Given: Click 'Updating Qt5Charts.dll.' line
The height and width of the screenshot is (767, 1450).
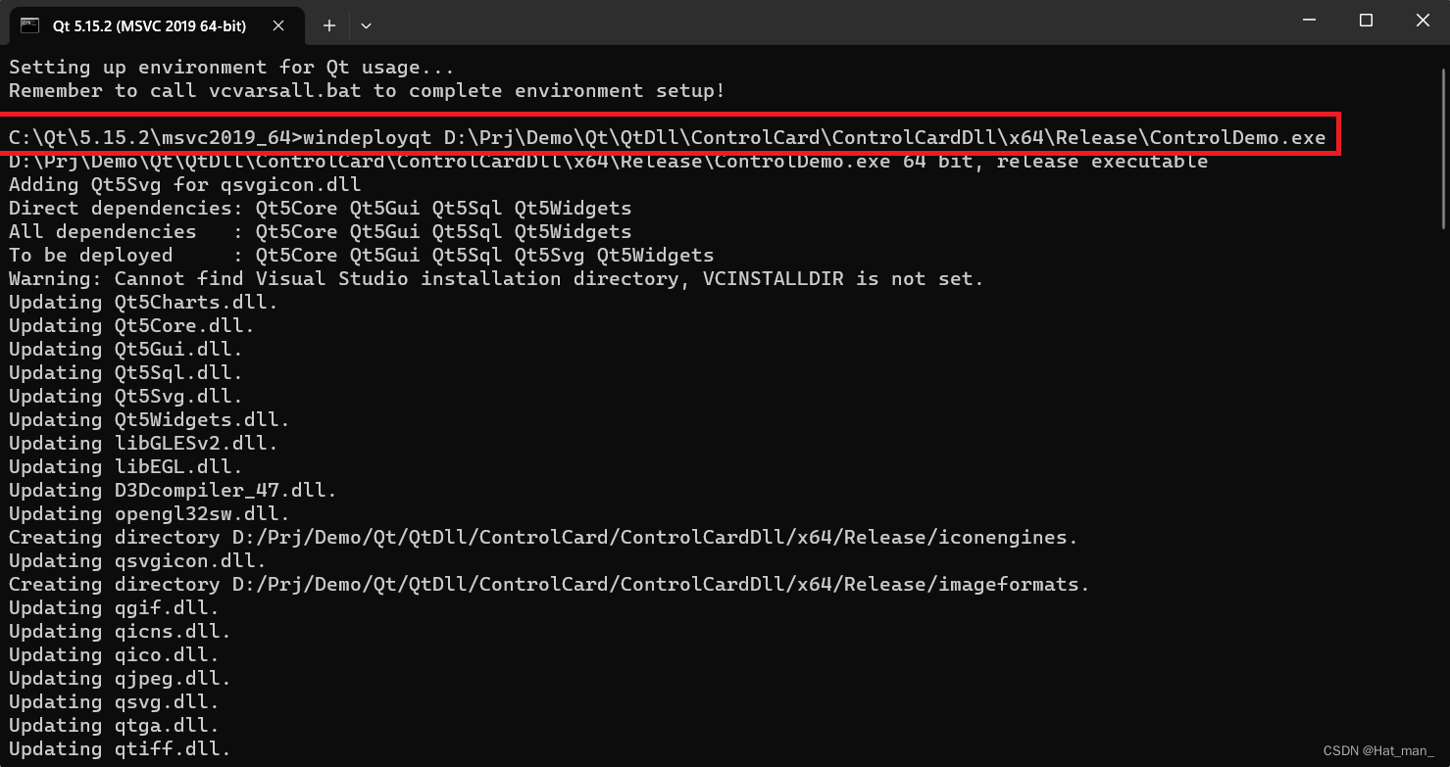Looking at the screenshot, I should pos(144,303).
